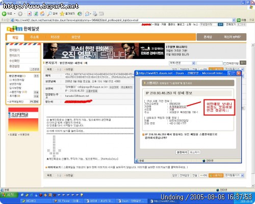Screen dimensions: 255x204
Task: Click the Home page icon
Action: click(x=42, y=14)
